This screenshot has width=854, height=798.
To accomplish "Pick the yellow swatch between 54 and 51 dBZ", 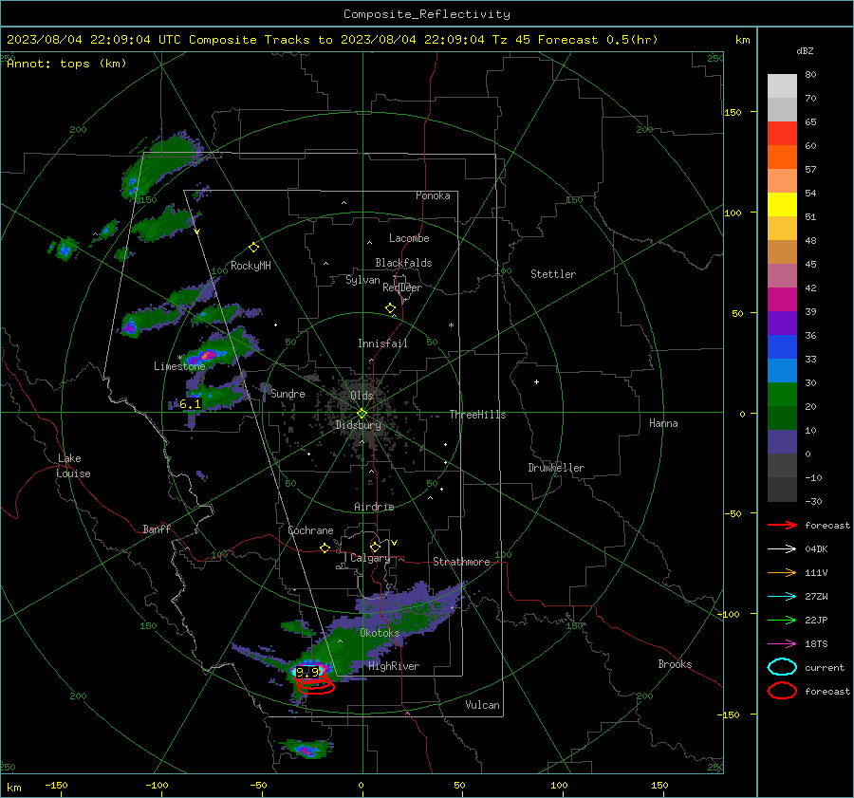I will pos(782,205).
